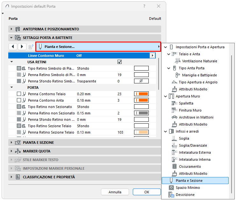Click pen number 103 value
This screenshot has width=236, height=201.
[120, 132]
